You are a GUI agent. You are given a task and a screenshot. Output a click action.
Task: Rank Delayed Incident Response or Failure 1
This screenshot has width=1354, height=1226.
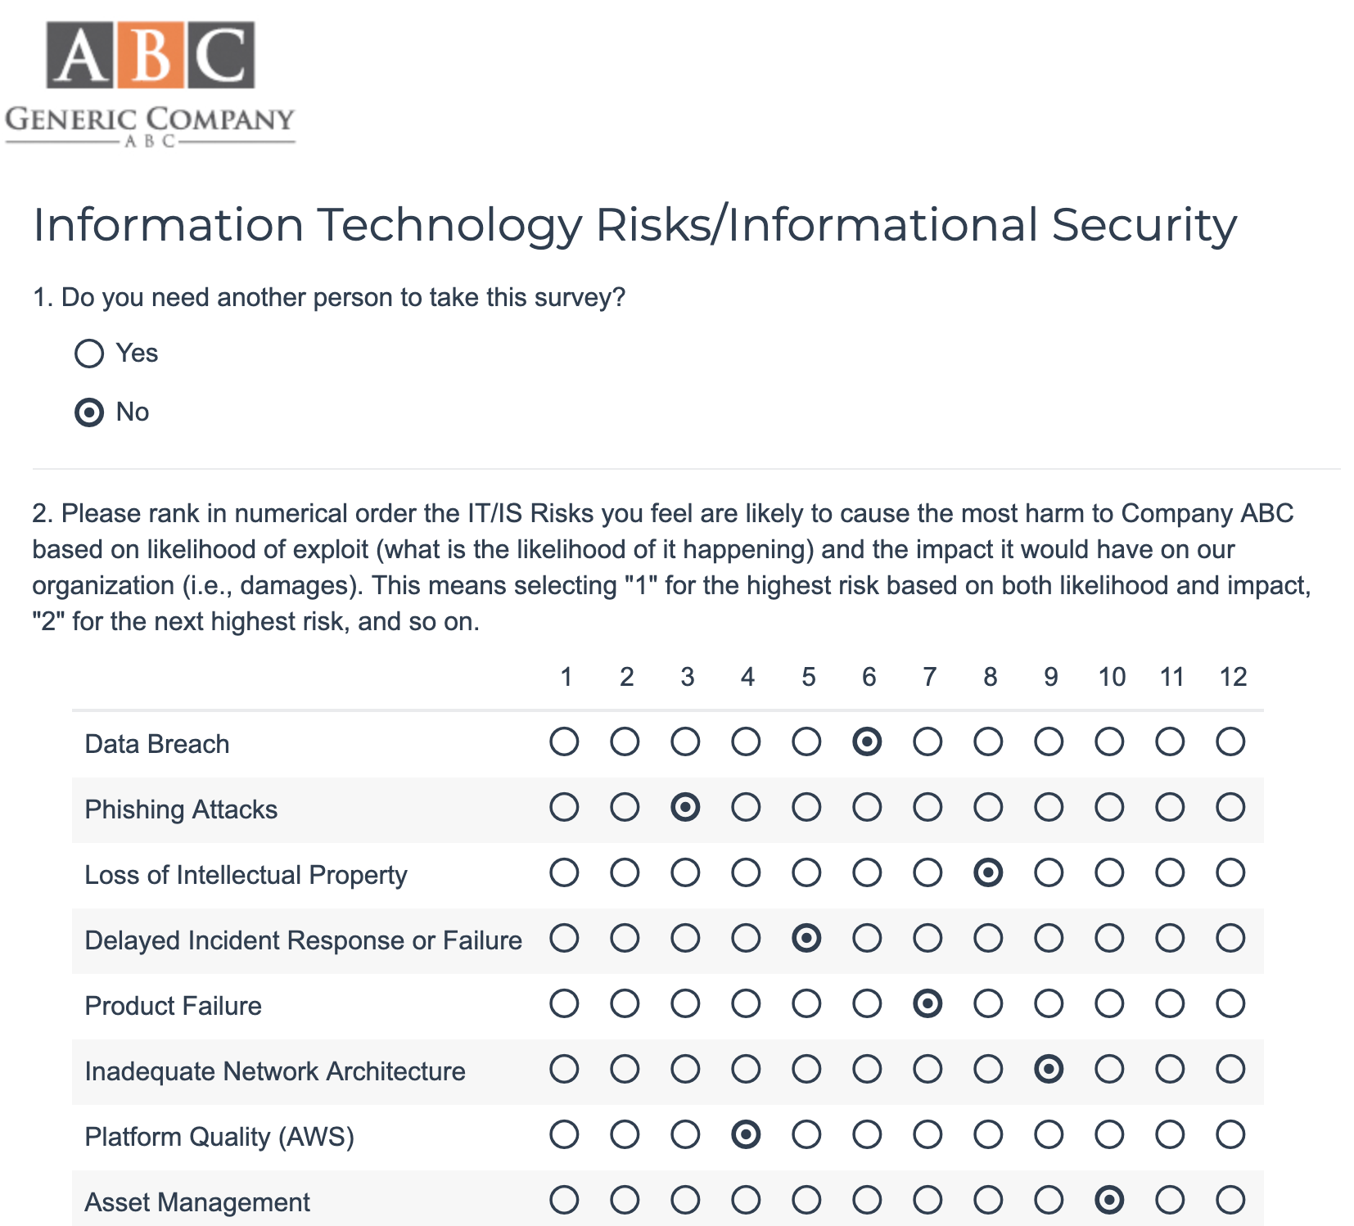pyautogui.click(x=564, y=939)
